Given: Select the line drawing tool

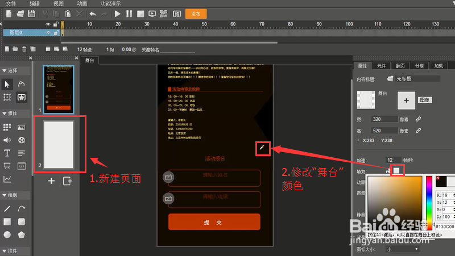Looking at the screenshot, I should (7, 208).
